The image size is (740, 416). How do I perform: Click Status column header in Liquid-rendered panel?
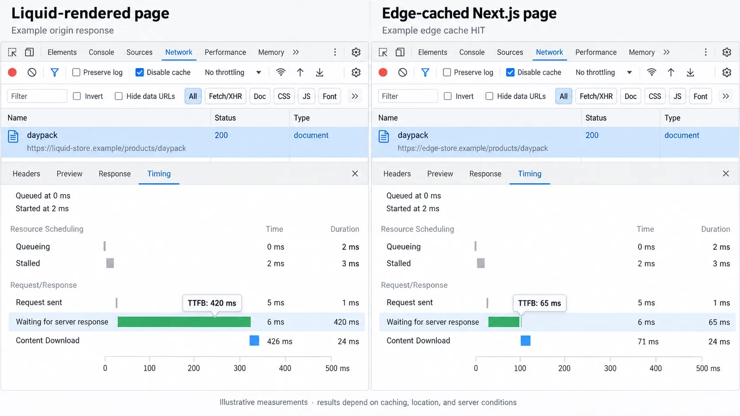pyautogui.click(x=225, y=118)
